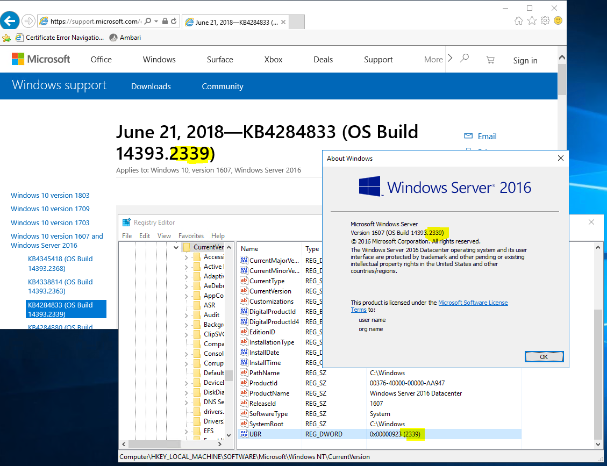607x466 pixels.
Task: Click the site search magnifier icon
Action: [465, 59]
